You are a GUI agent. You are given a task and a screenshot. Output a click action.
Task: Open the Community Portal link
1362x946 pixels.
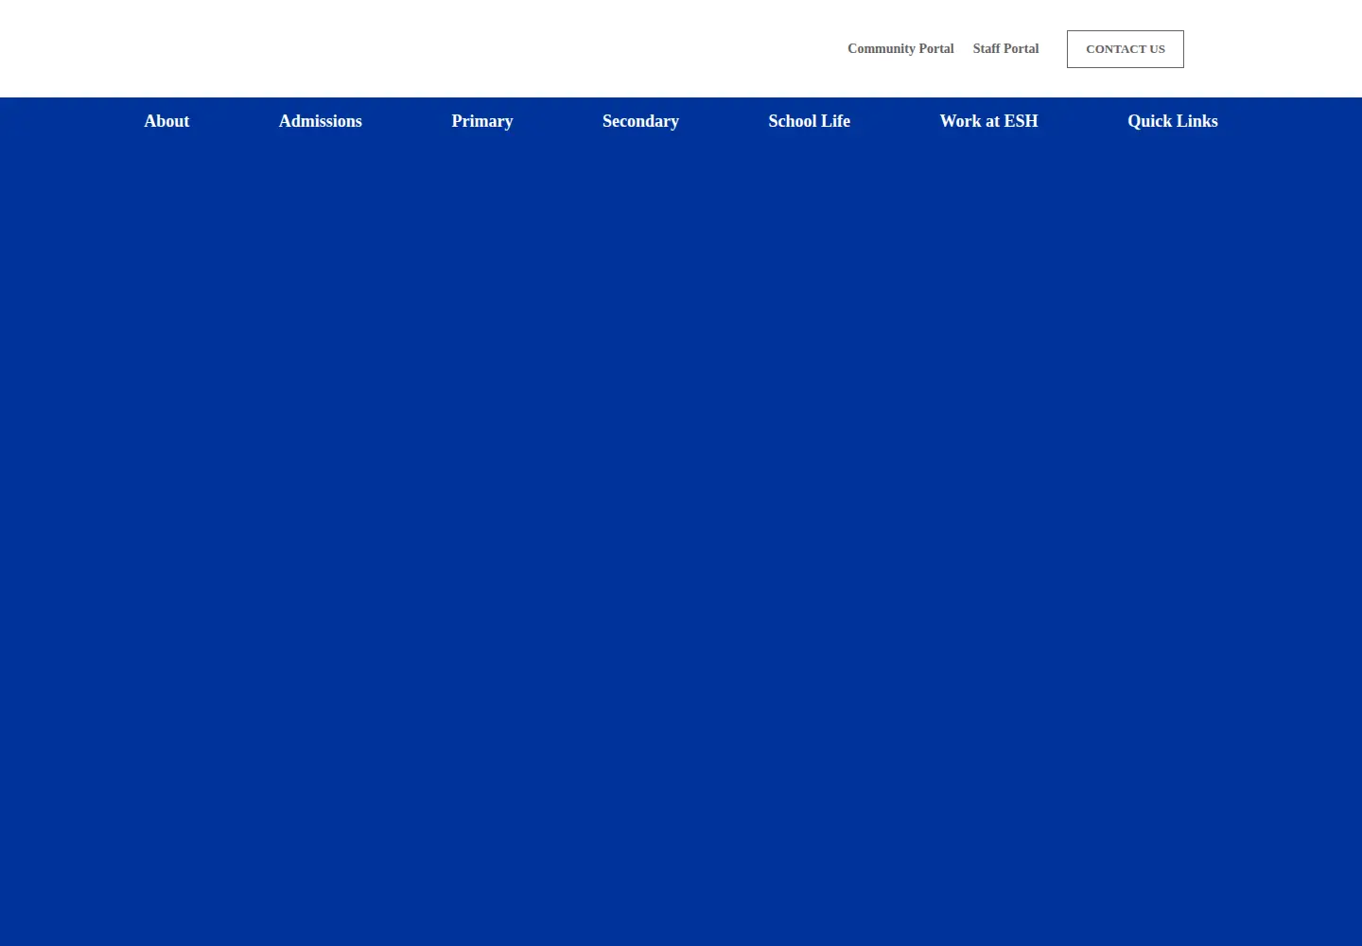pyautogui.click(x=900, y=48)
